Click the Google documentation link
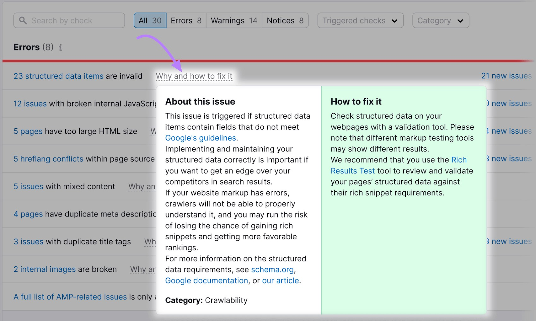 [206, 280]
